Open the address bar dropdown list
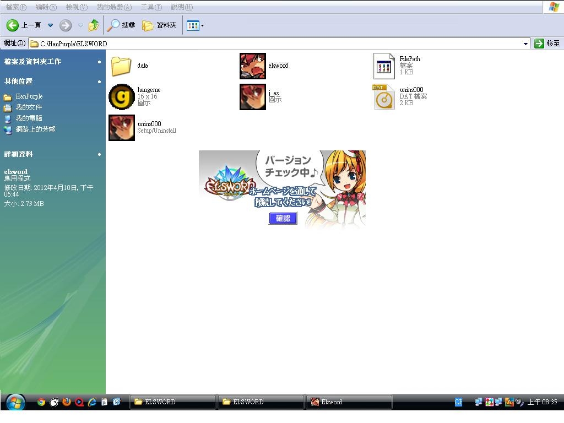This screenshot has width=564, height=423. (525, 44)
